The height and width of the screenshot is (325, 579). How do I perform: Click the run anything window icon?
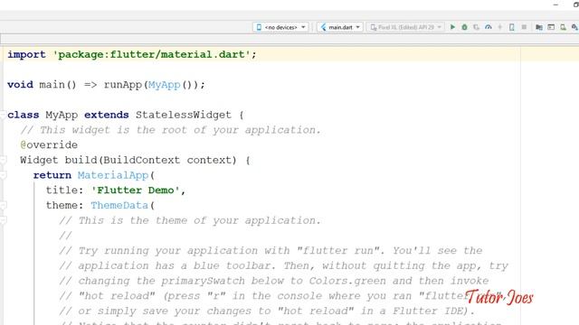tap(551, 27)
